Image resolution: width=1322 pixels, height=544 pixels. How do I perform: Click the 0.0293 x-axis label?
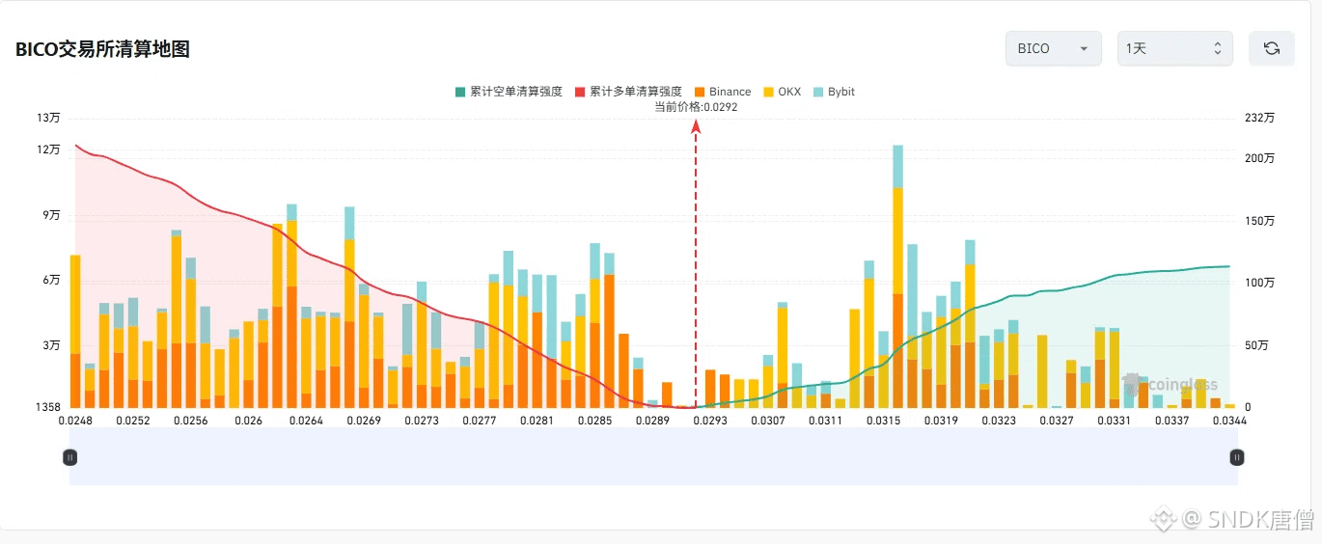(x=710, y=422)
